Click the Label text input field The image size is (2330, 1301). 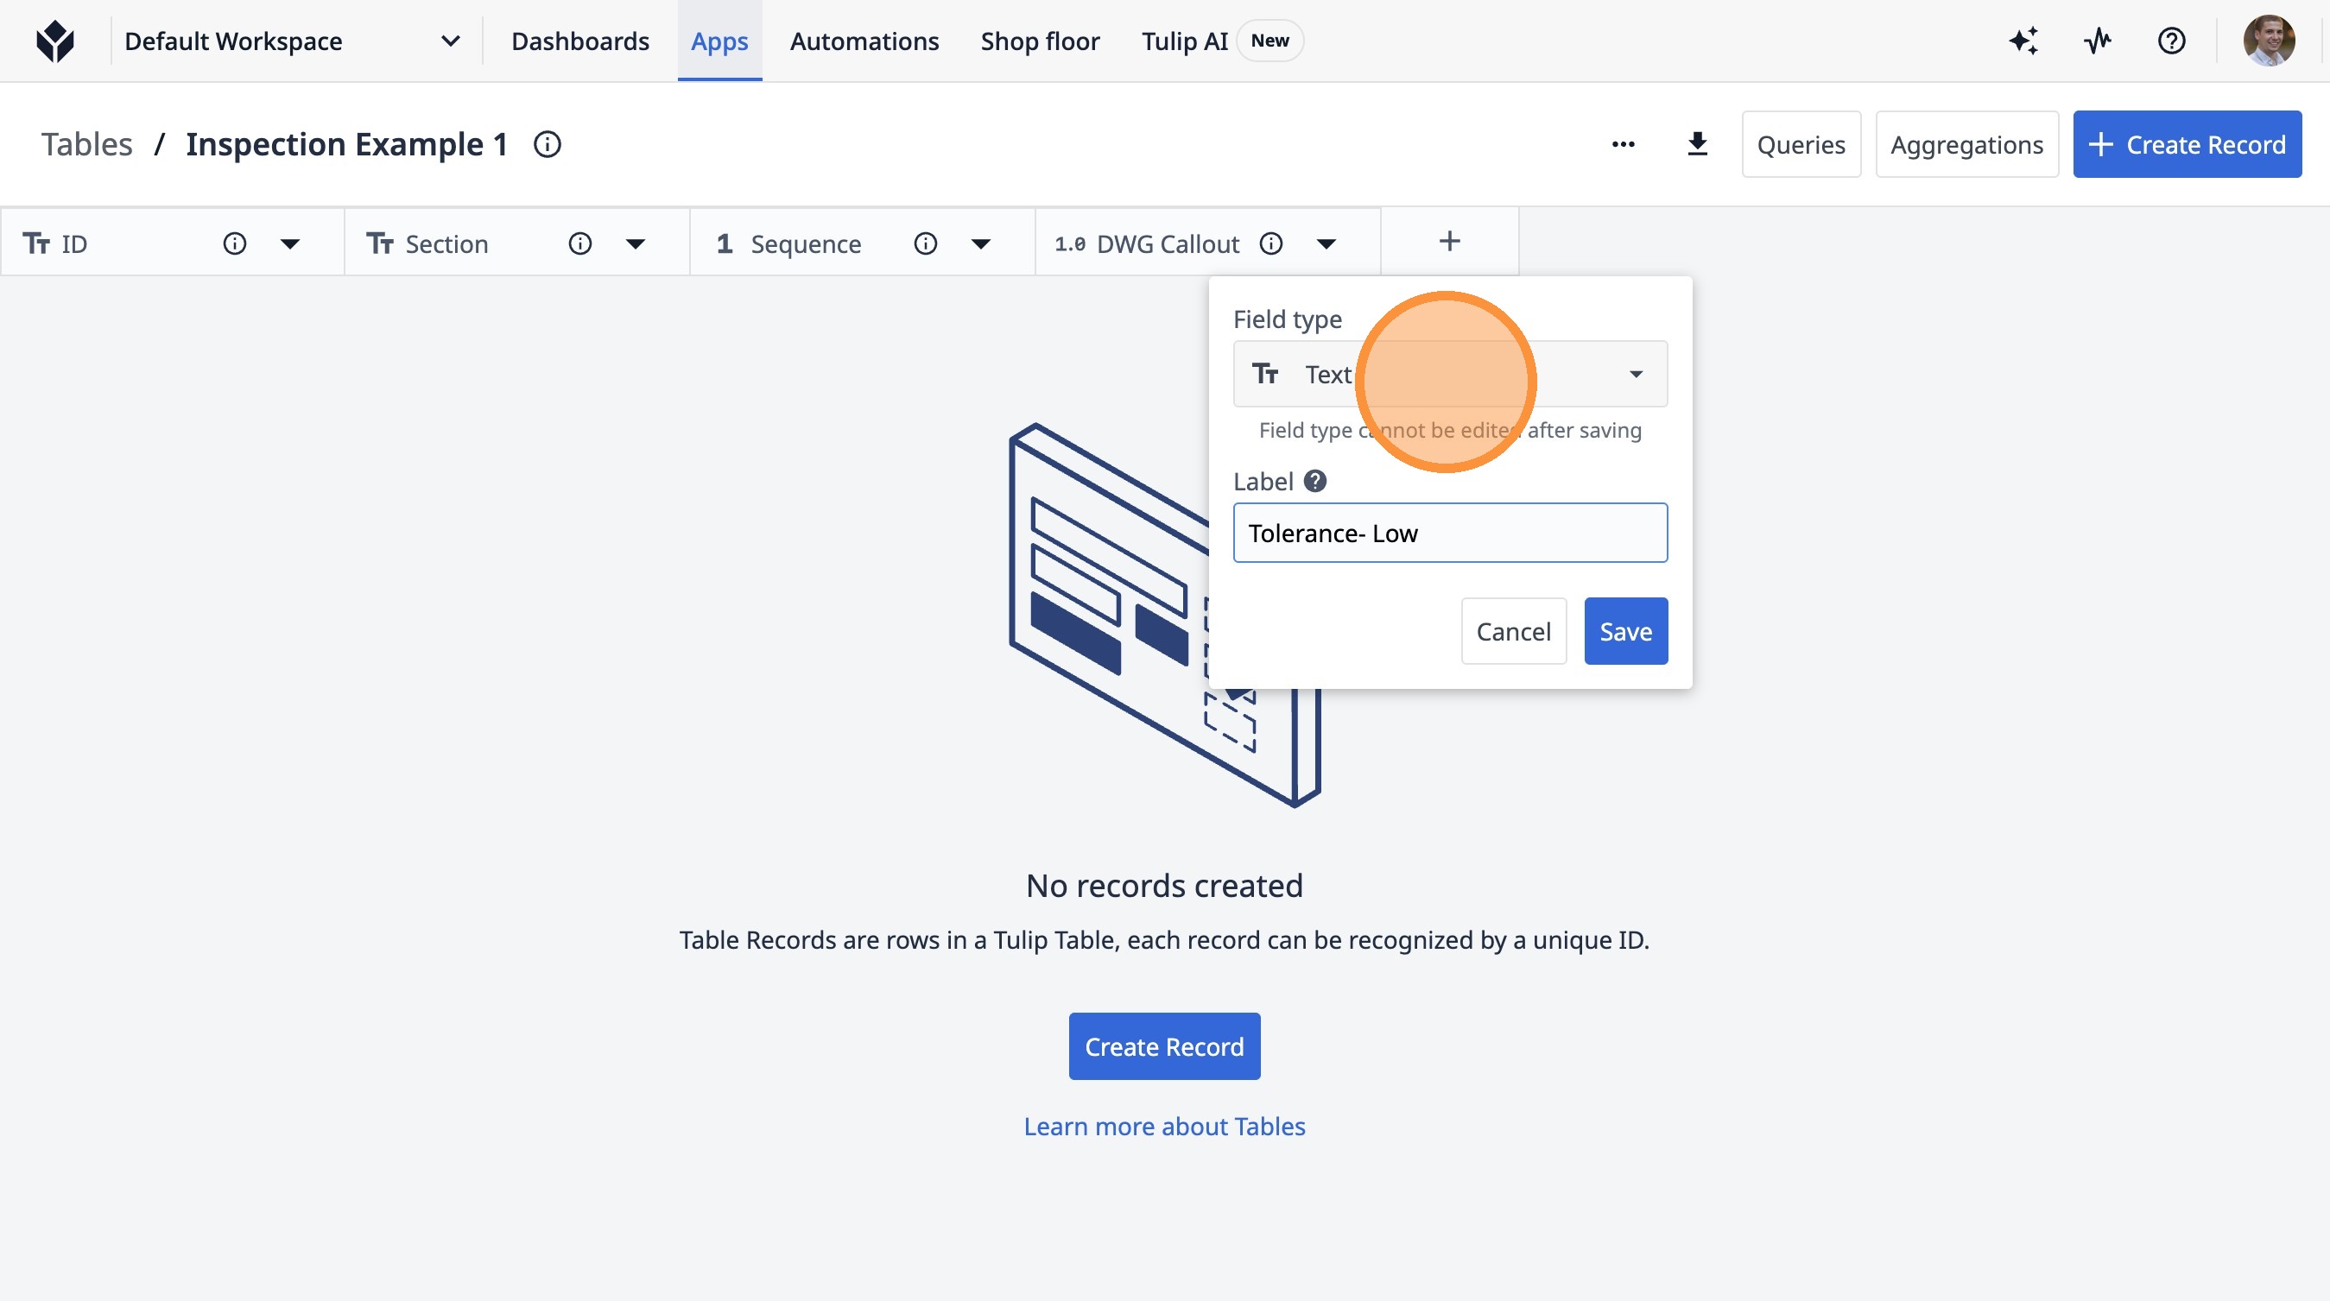(1449, 533)
